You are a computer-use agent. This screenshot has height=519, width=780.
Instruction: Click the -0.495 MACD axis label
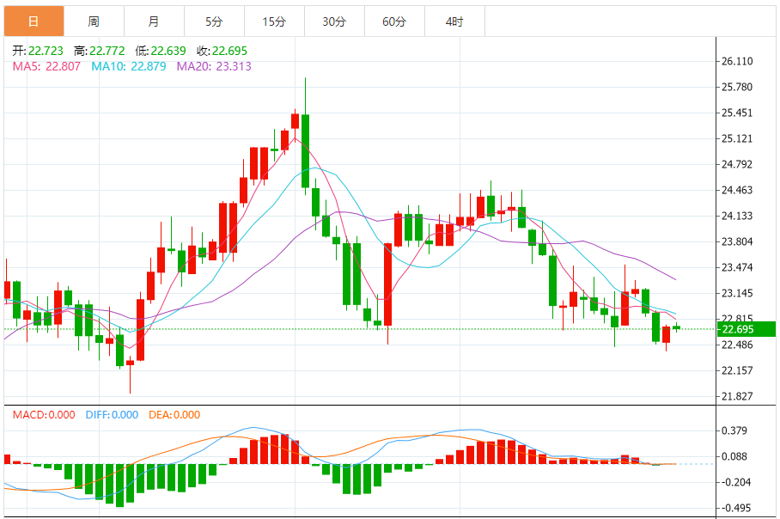tap(734, 509)
